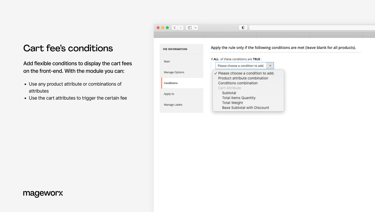This screenshot has height=212, width=375.
Task: Select Main under Fee Information
Action: (x=167, y=61)
